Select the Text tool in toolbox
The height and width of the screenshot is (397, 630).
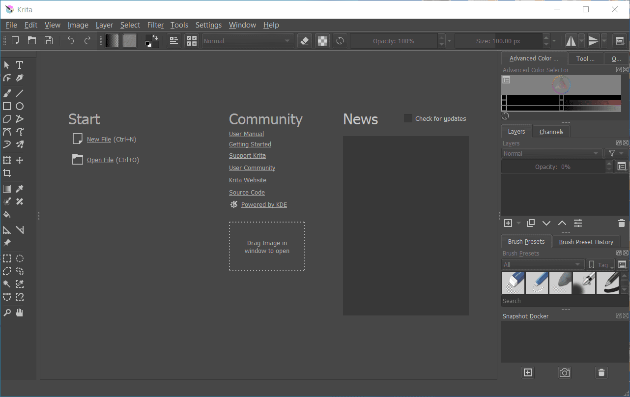point(20,65)
